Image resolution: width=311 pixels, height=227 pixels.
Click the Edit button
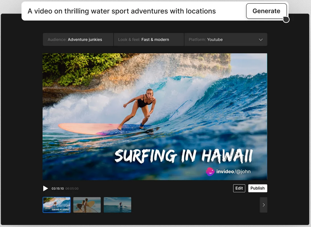click(x=239, y=188)
